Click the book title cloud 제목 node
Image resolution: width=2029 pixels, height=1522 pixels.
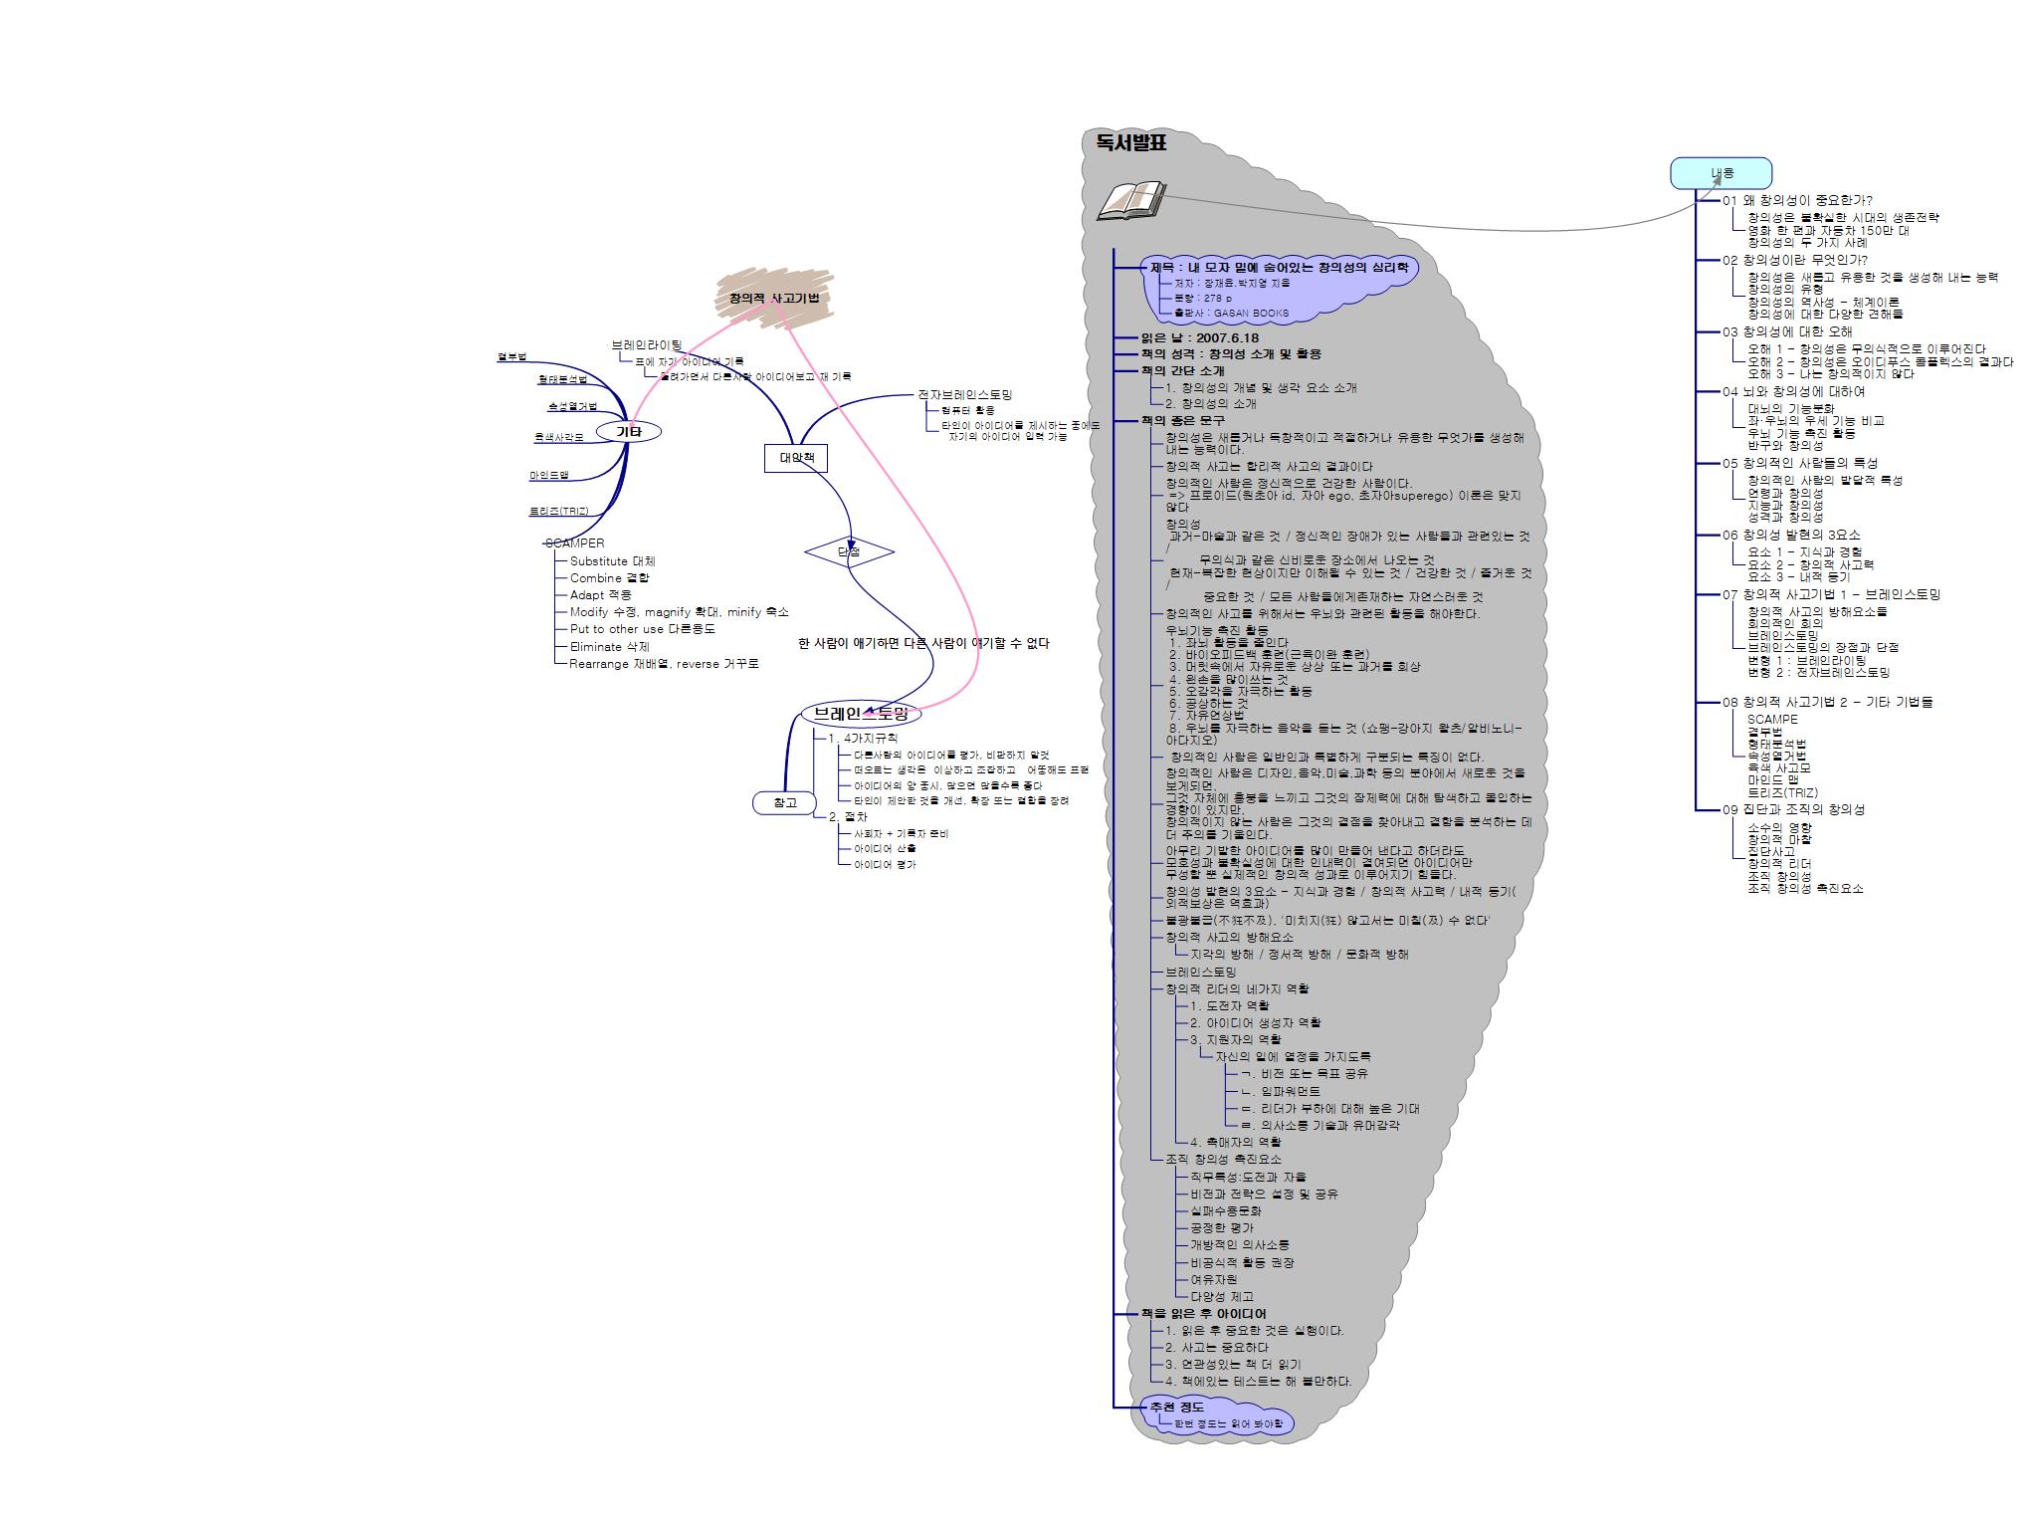(x=1279, y=268)
